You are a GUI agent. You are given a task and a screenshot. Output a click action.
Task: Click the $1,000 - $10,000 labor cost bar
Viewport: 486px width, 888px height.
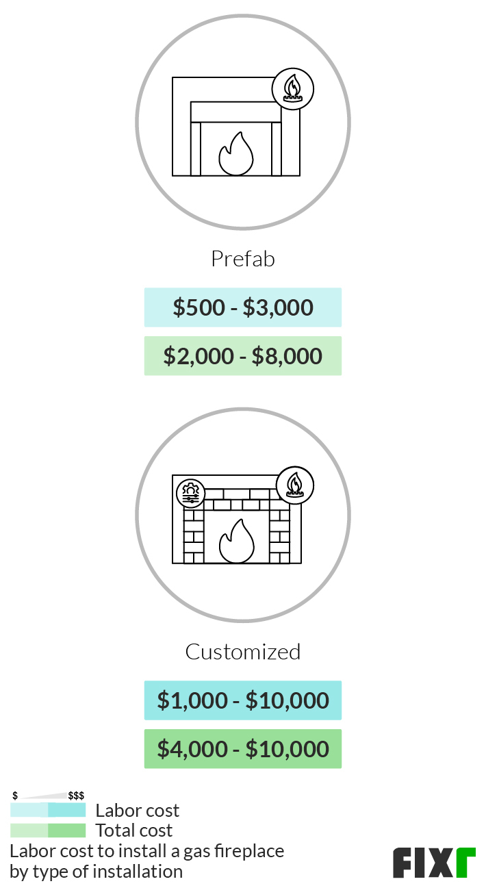(x=243, y=700)
